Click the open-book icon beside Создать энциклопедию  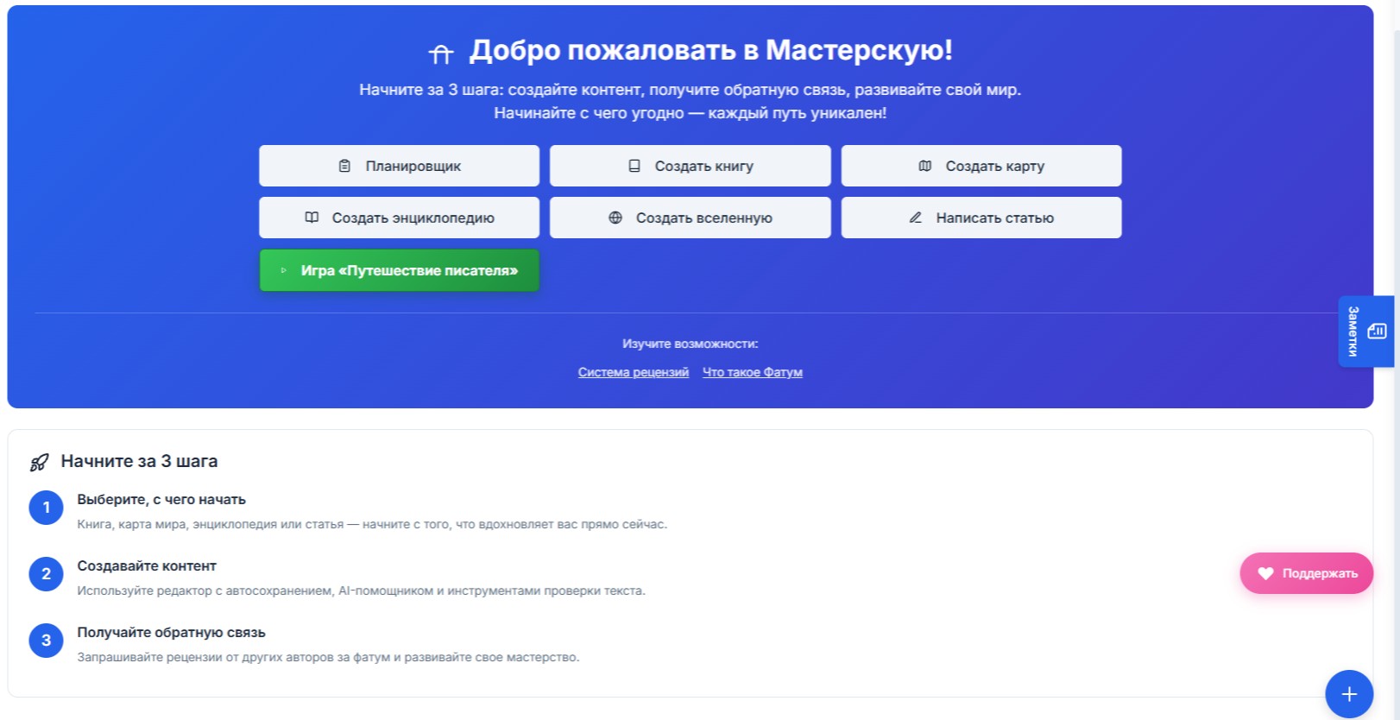click(312, 218)
